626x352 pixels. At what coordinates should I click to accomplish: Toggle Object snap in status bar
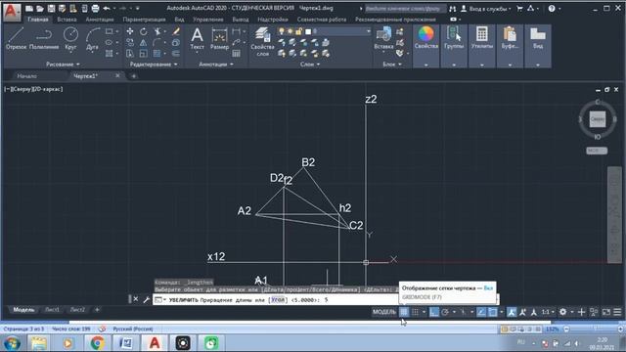pos(493,312)
